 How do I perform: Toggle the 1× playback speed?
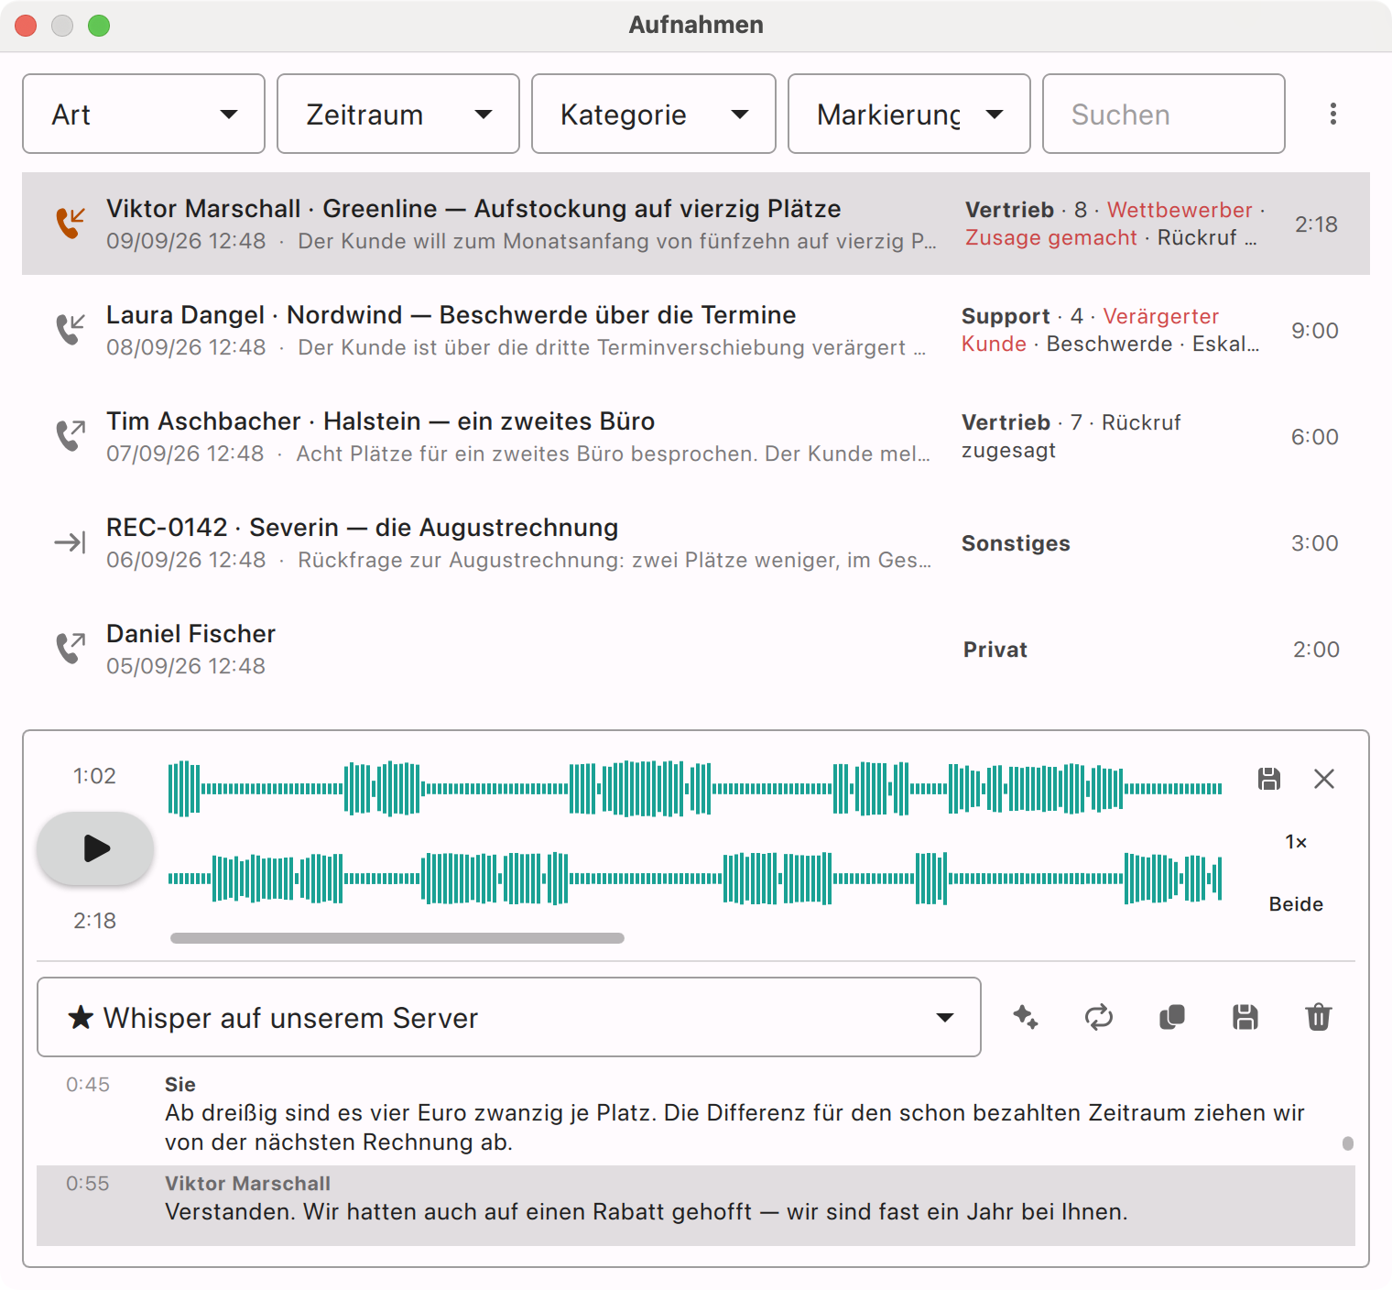(1296, 842)
